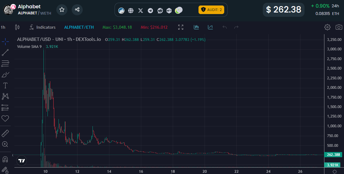Click date label 18 on time axis
Image resolution: width=344 pixels, height=174 pixels.
coord(173,171)
